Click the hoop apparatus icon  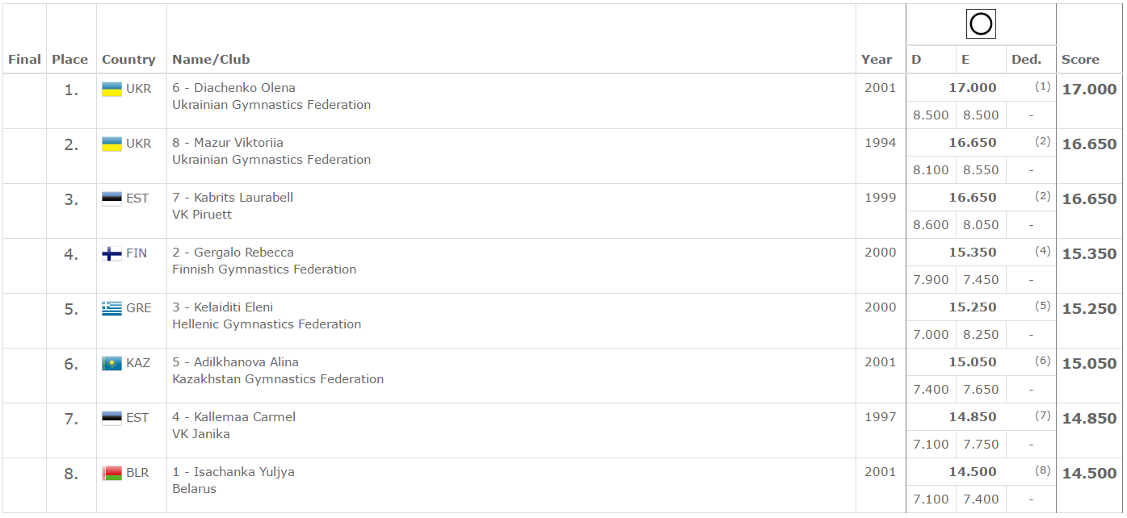980,24
